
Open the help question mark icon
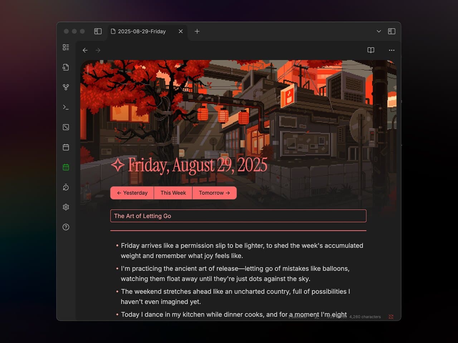[66, 227]
